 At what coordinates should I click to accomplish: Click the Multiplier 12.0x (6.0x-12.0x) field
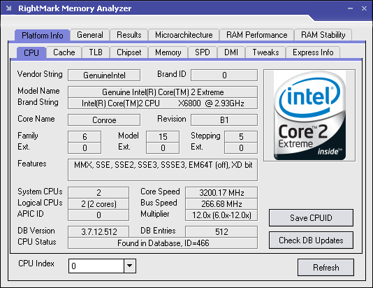point(221,215)
